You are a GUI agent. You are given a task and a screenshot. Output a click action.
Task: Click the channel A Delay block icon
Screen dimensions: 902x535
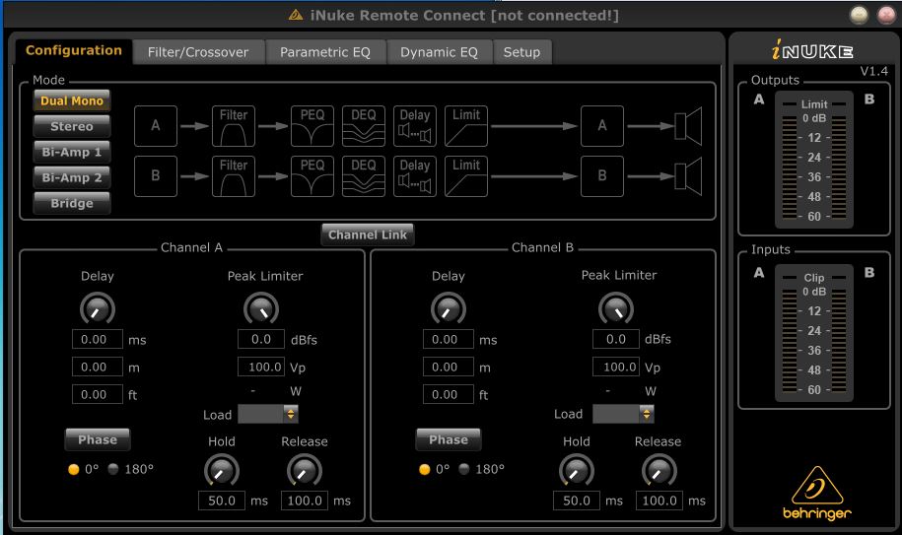(x=414, y=126)
